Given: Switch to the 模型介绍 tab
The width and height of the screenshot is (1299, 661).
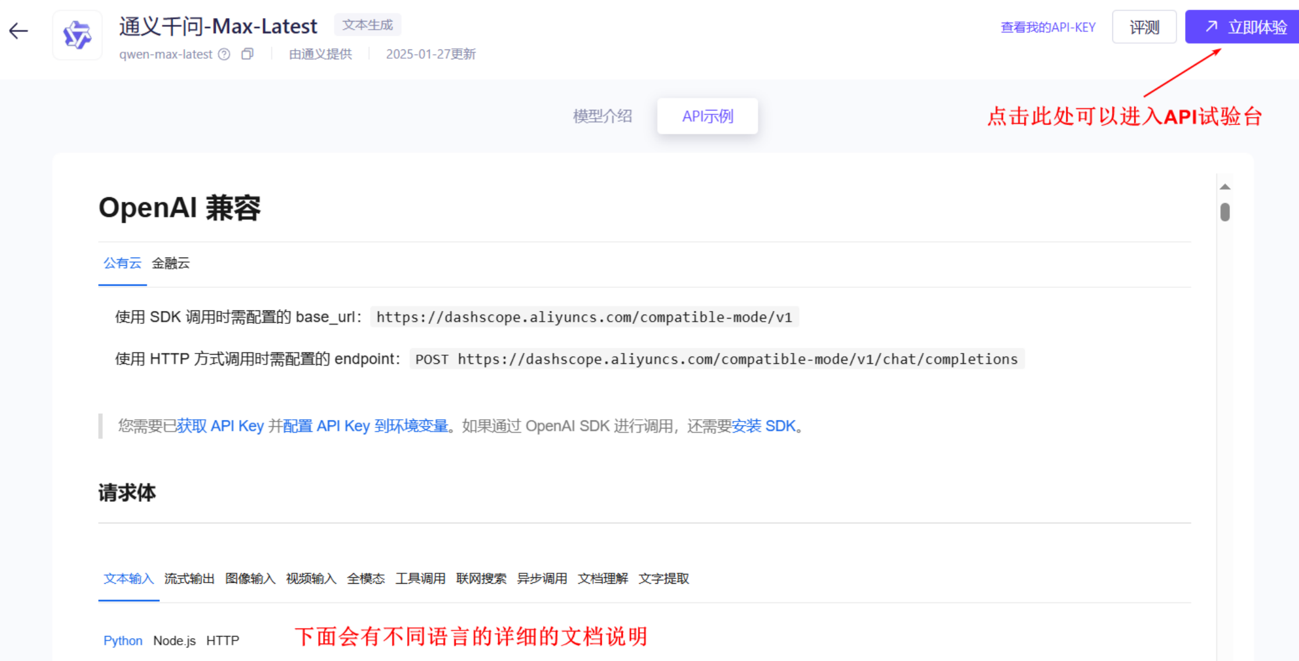Looking at the screenshot, I should pyautogui.click(x=602, y=116).
